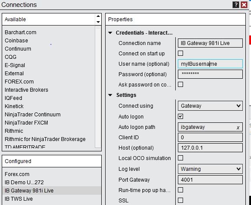Click the Client ID field
The width and height of the screenshot is (251, 205).
pyautogui.click(x=210, y=137)
